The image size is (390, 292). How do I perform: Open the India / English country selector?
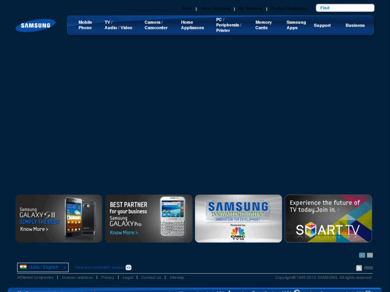point(43,267)
